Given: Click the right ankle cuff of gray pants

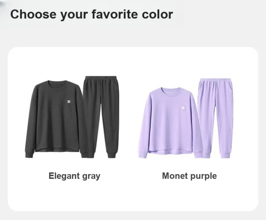Looking at the screenshot, I should pos(112,154).
